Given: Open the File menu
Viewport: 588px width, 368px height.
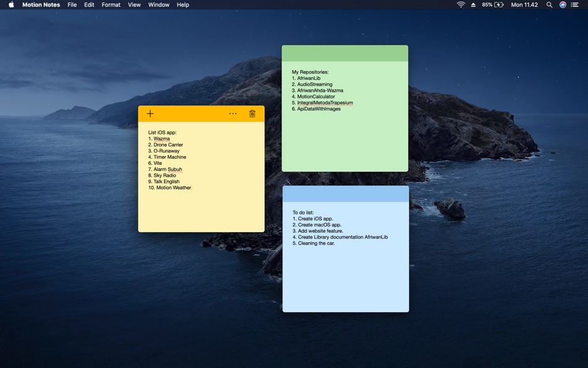Looking at the screenshot, I should point(72,5).
